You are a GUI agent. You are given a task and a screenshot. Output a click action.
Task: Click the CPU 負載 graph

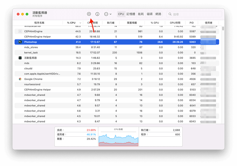[118, 138]
